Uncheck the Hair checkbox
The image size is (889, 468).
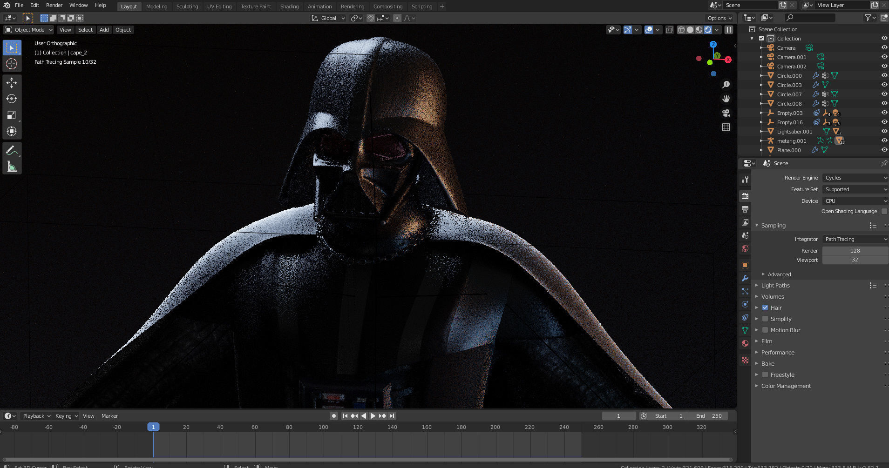tap(765, 308)
